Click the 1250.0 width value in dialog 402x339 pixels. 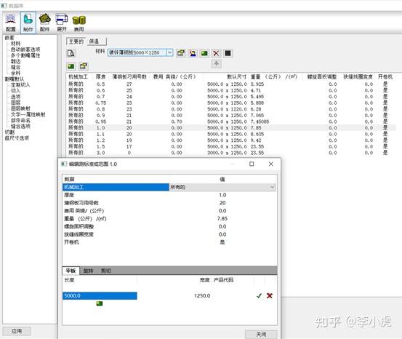click(x=202, y=295)
